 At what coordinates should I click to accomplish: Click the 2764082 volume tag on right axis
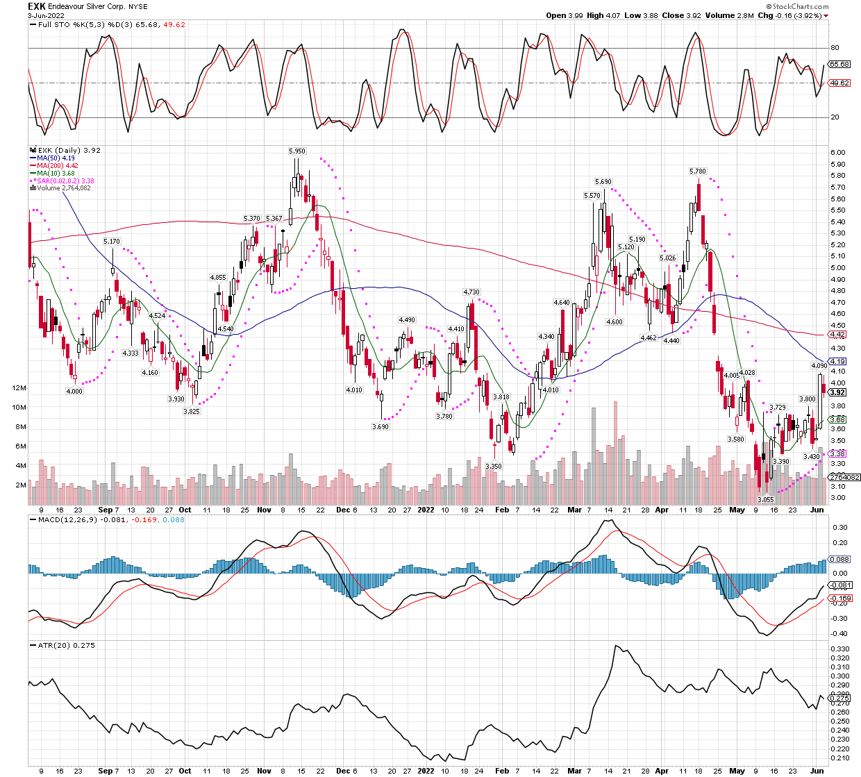click(x=845, y=477)
